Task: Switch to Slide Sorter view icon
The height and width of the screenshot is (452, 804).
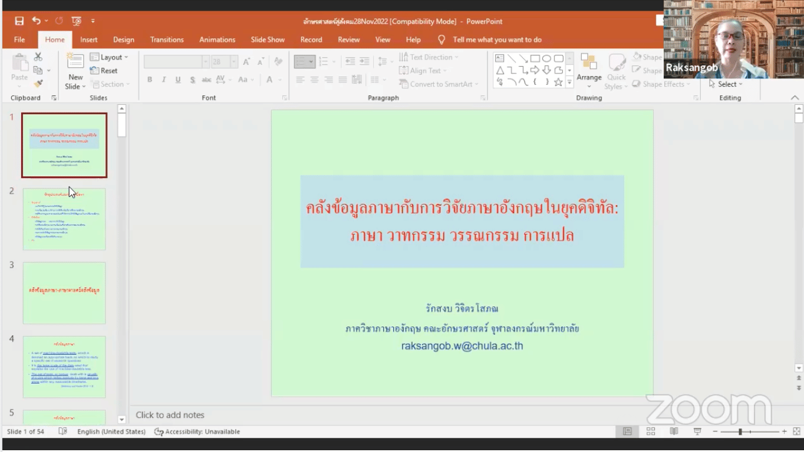Action: (651, 431)
